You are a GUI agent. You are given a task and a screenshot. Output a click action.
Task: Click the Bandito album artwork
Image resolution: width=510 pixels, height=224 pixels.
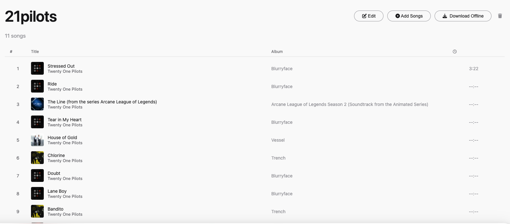pyautogui.click(x=37, y=211)
